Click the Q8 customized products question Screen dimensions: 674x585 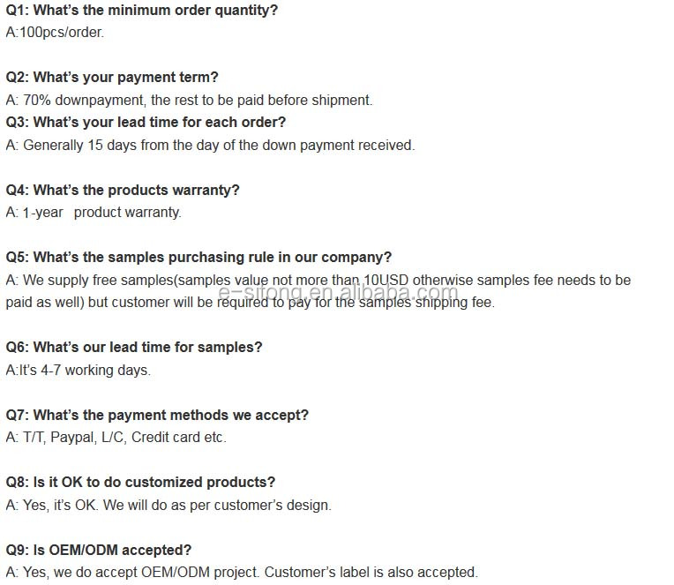pos(140,483)
